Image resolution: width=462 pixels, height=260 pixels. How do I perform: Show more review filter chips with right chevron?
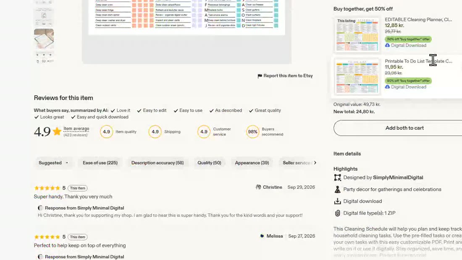pyautogui.click(x=315, y=163)
